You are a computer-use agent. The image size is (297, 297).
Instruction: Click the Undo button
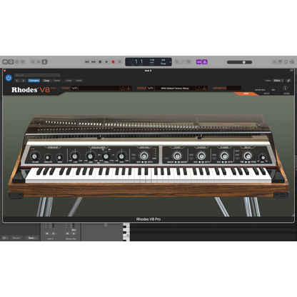pyautogui.click(x=69, y=81)
